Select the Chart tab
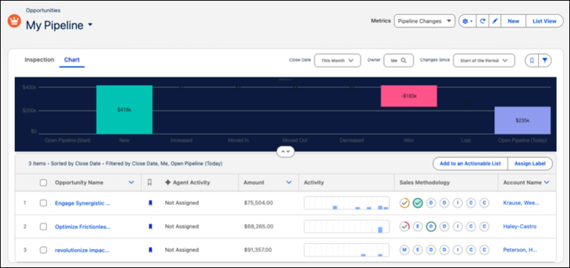Screen dimensions: 570x268 click(72, 60)
